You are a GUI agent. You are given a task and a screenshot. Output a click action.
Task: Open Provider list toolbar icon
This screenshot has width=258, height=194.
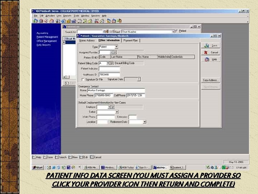click(x=80, y=21)
